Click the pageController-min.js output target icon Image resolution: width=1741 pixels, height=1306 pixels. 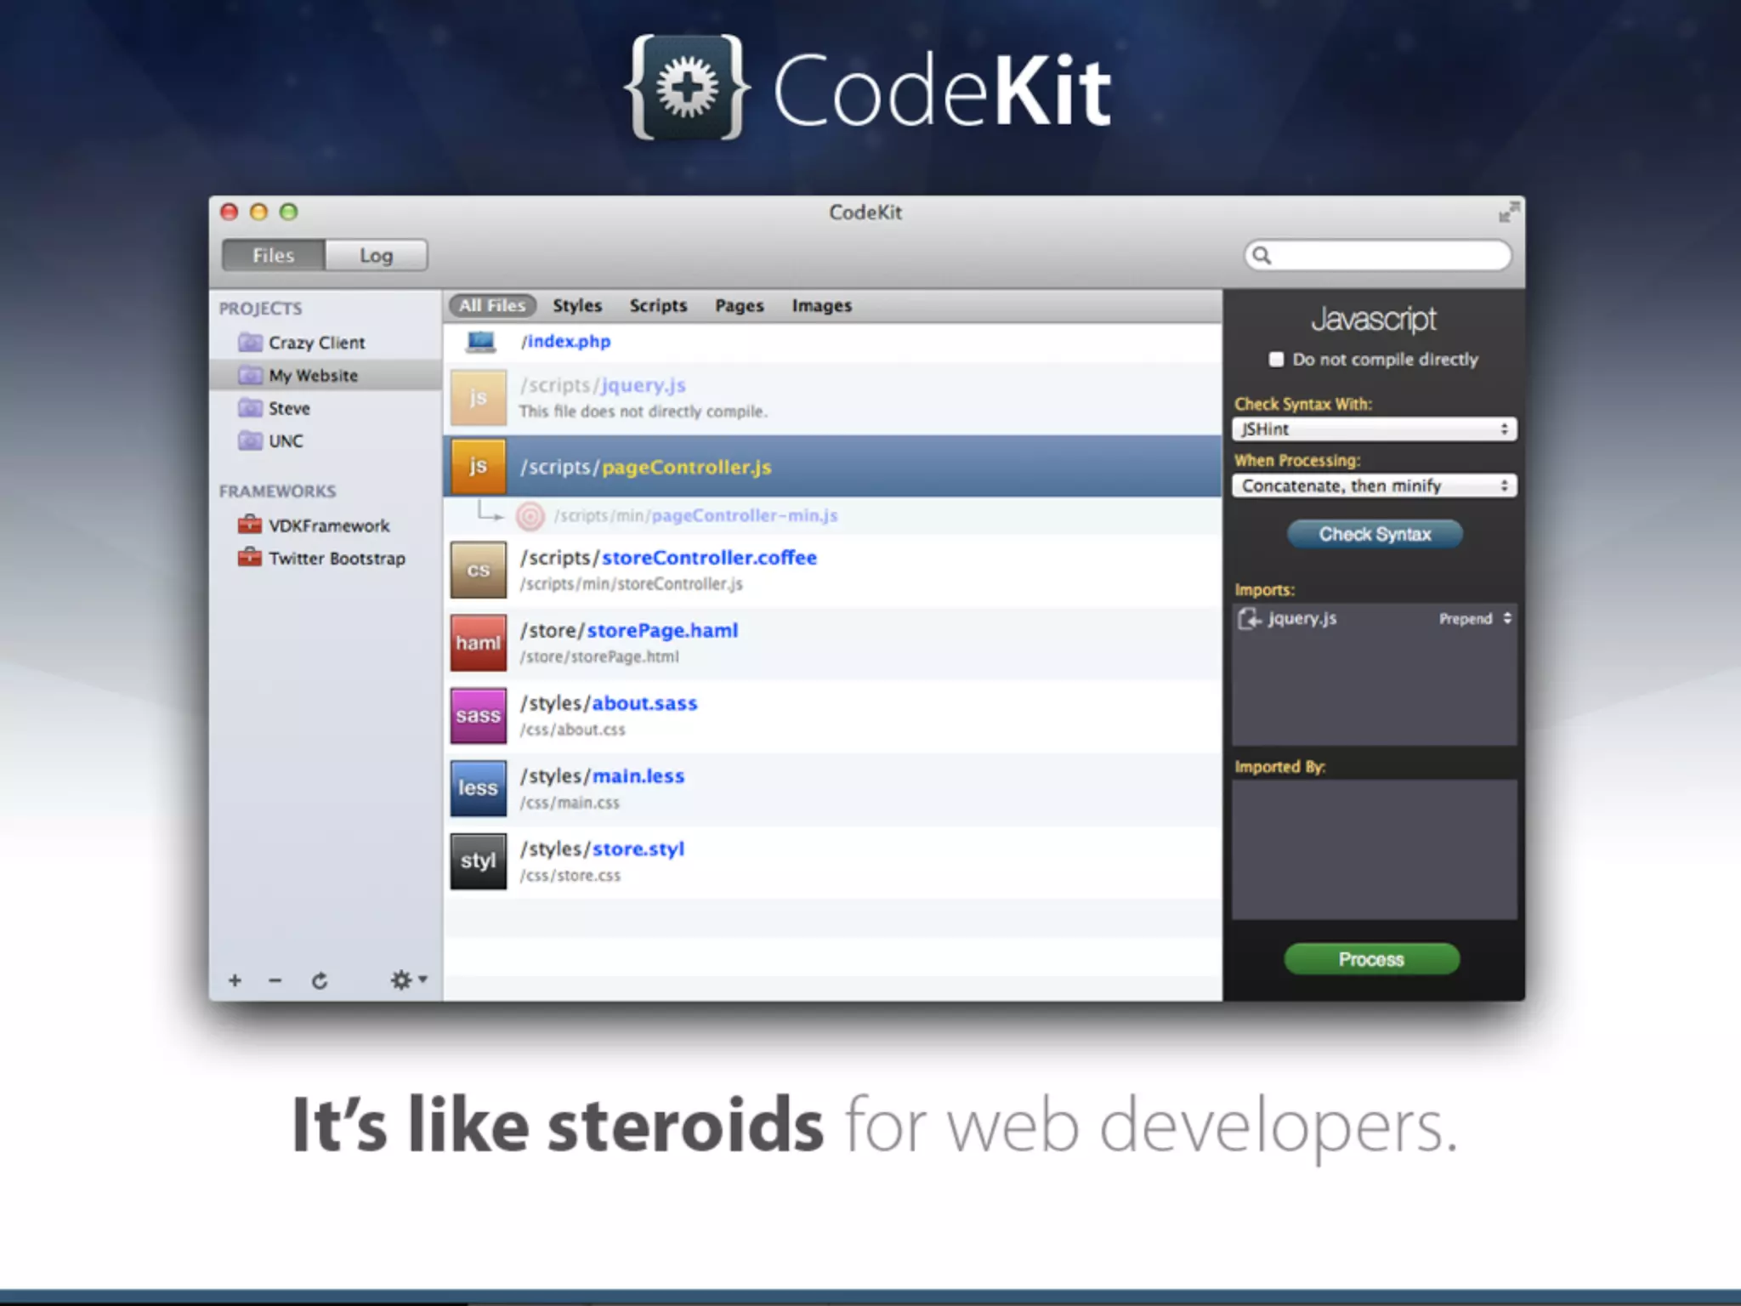click(530, 516)
